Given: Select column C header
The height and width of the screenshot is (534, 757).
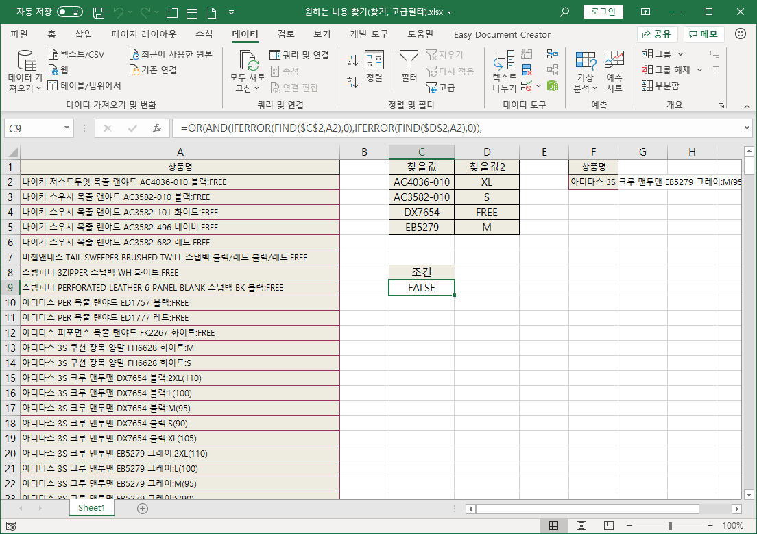Looking at the screenshot, I should click(x=422, y=152).
